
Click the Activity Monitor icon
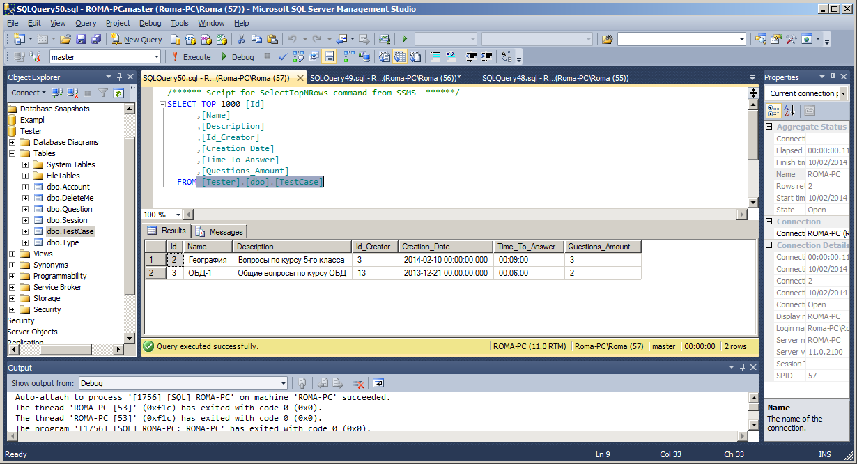coord(384,40)
